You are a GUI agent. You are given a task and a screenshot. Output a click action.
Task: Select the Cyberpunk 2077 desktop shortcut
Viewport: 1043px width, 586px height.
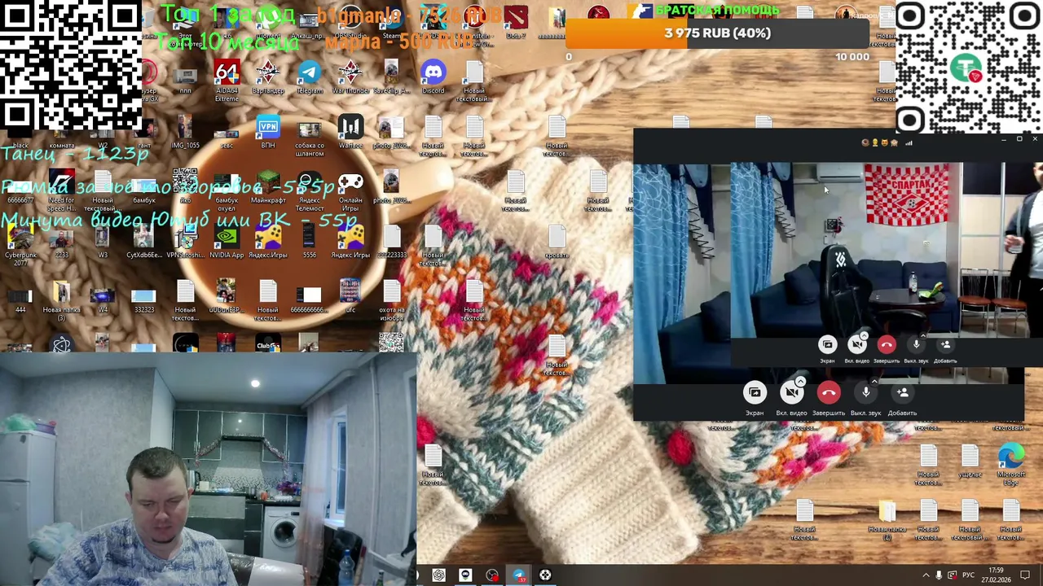coord(20,246)
